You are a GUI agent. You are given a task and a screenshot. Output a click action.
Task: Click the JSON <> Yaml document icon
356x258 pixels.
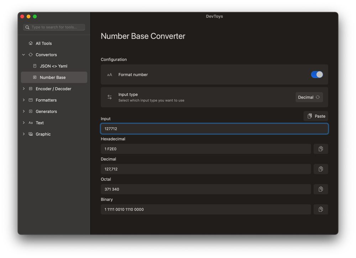tap(35, 66)
